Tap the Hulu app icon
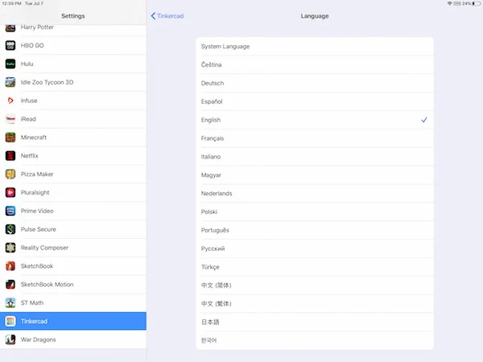 point(10,64)
